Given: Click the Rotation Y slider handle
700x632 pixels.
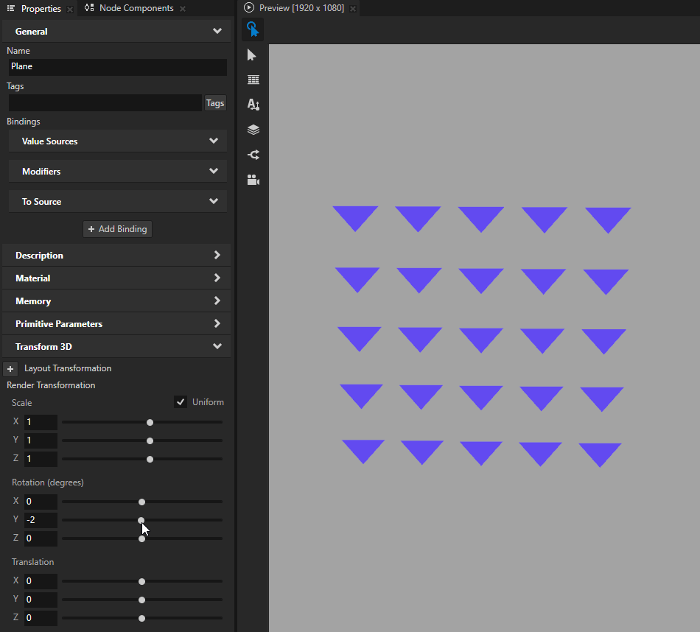Looking at the screenshot, I should pyautogui.click(x=141, y=520).
